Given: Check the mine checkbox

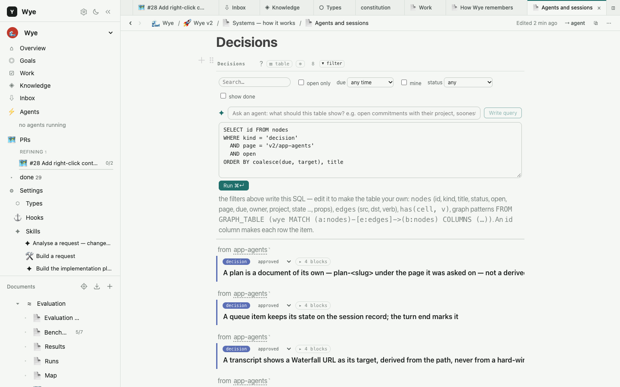Looking at the screenshot, I should (404, 83).
